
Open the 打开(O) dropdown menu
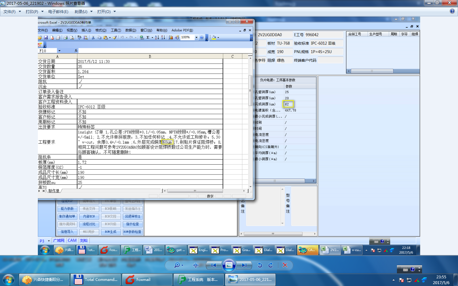pos(106,11)
